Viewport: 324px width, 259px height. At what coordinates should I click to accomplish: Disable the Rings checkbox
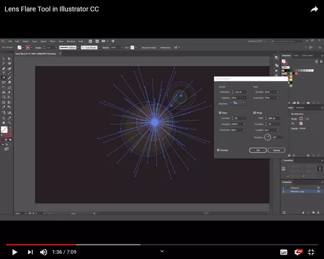tap(254, 113)
